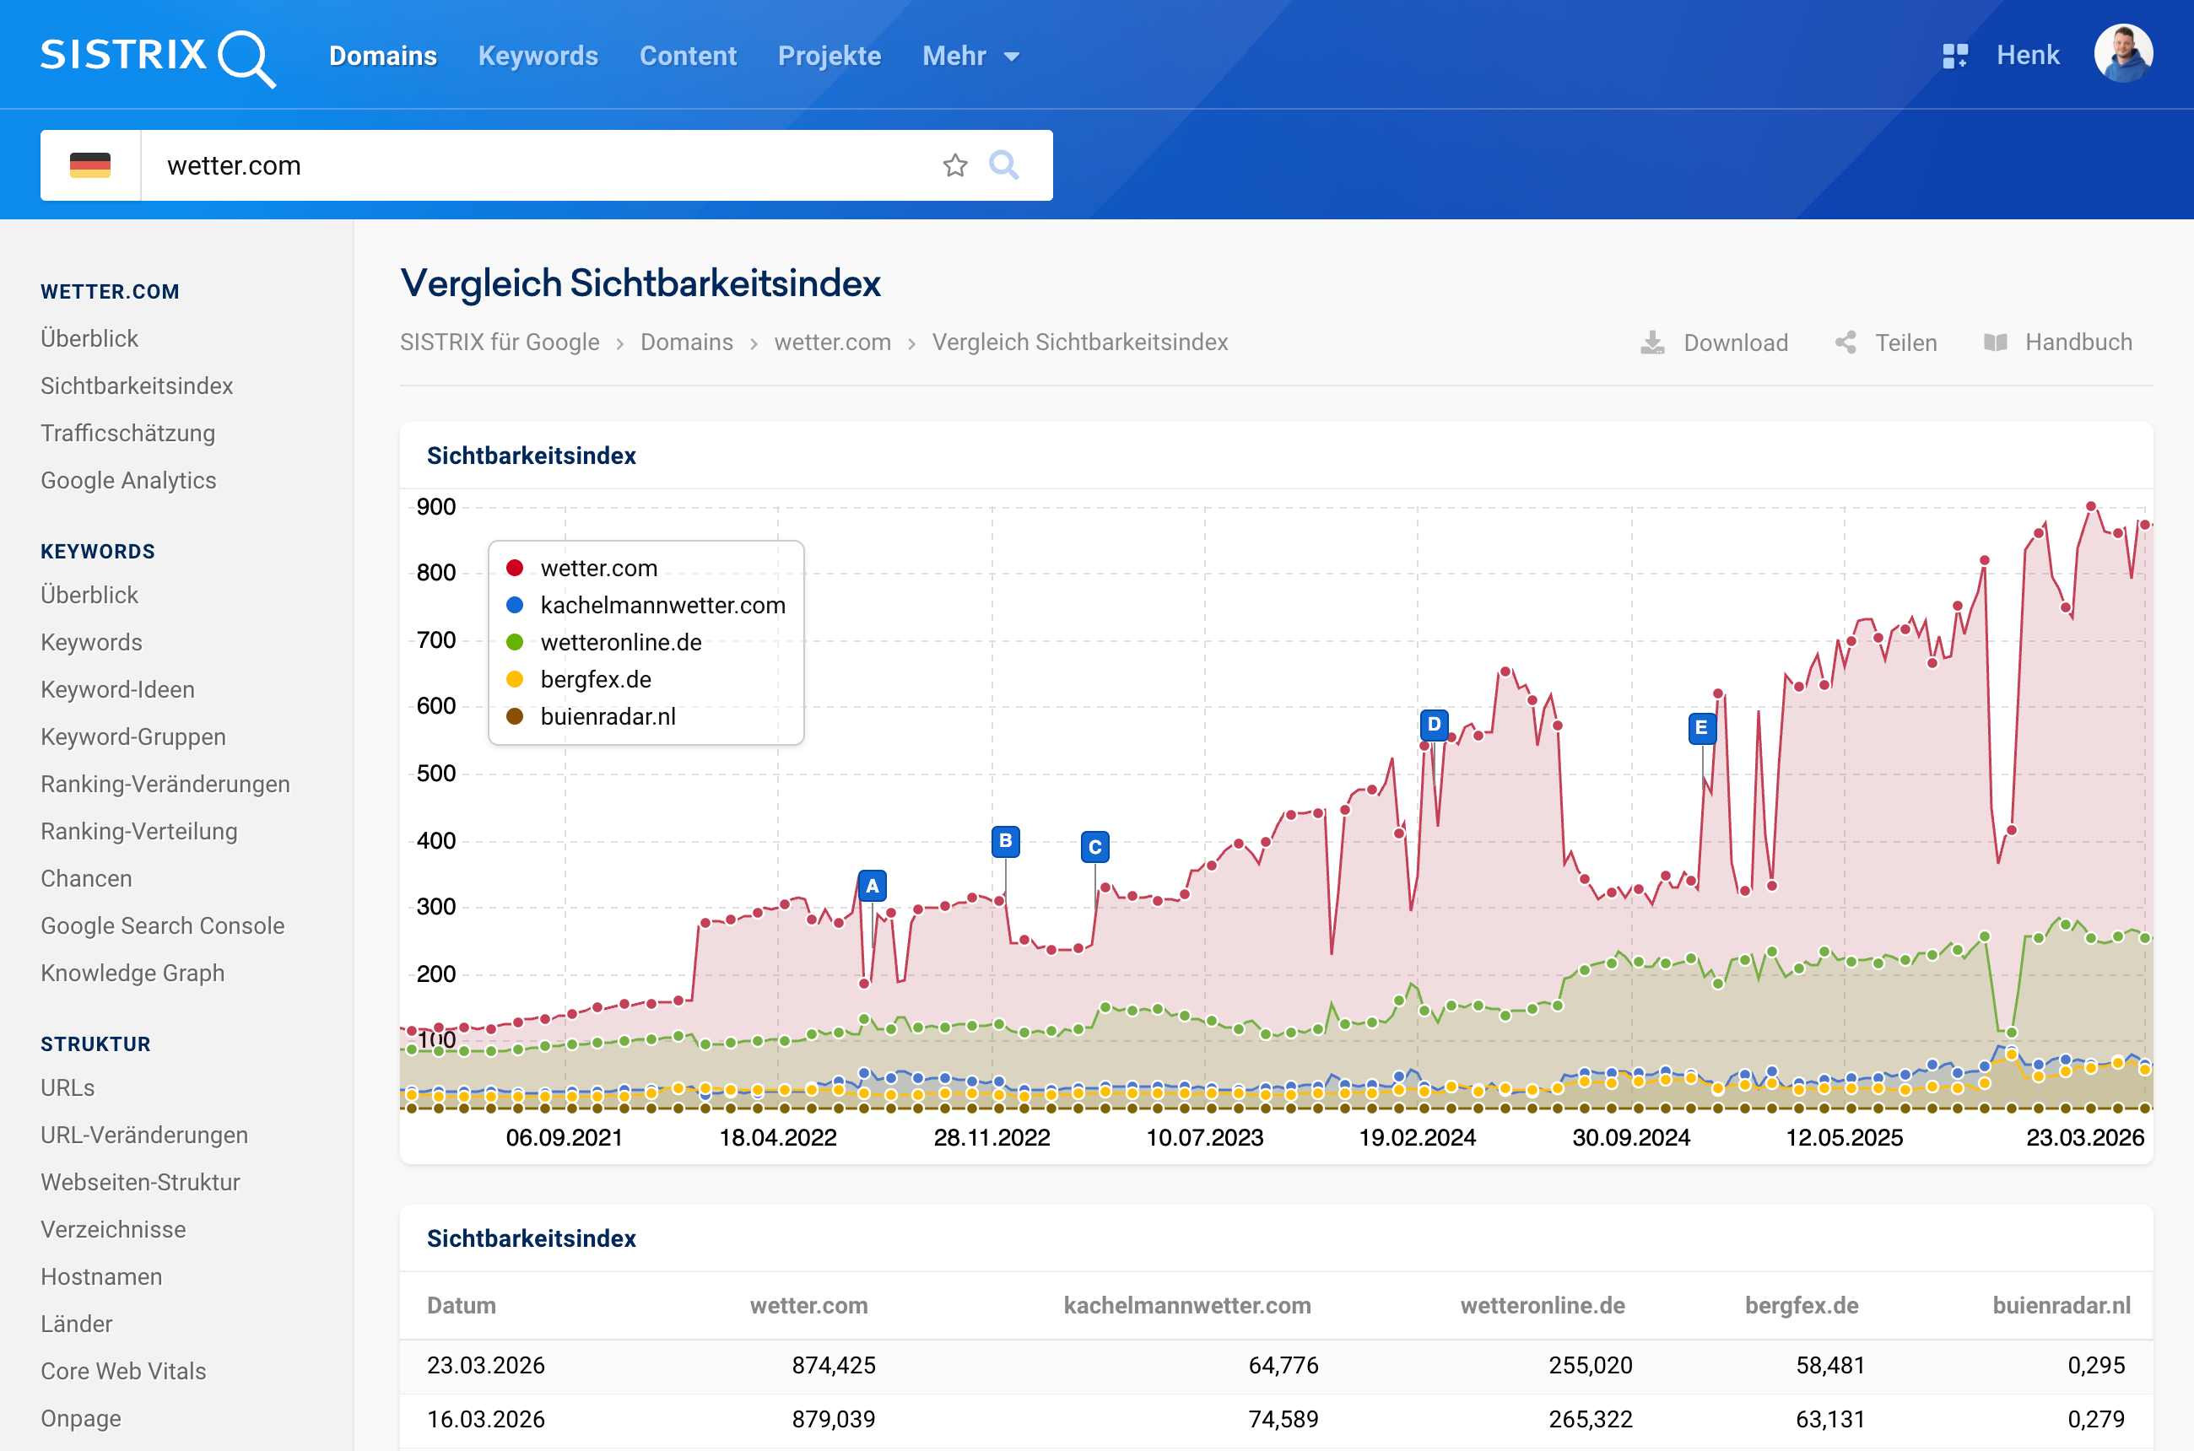This screenshot has width=2194, height=1451.
Task: Toggle buienradar.nl brown legend dot
Action: point(515,716)
